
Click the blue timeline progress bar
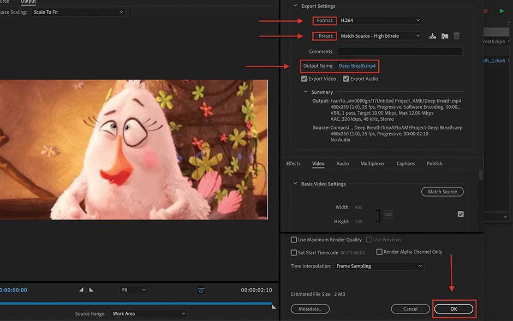tap(136, 302)
